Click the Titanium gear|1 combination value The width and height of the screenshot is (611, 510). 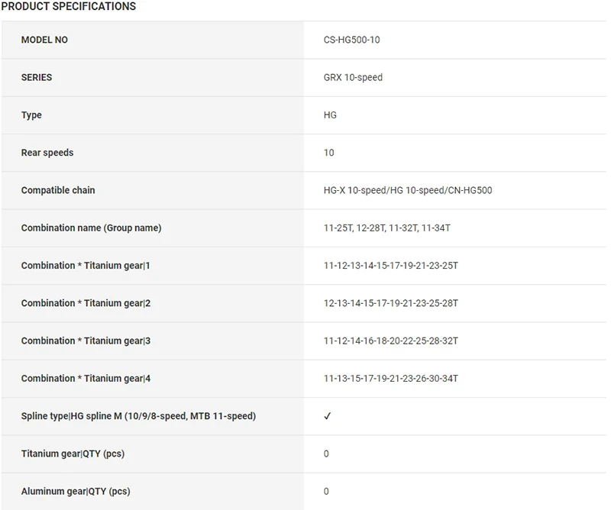[391, 266]
